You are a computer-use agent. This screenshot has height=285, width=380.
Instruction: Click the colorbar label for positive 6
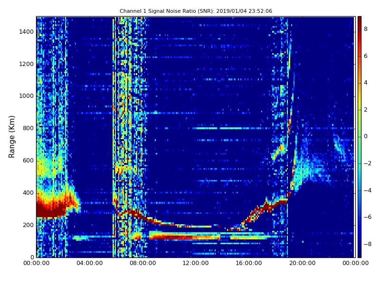366,56
